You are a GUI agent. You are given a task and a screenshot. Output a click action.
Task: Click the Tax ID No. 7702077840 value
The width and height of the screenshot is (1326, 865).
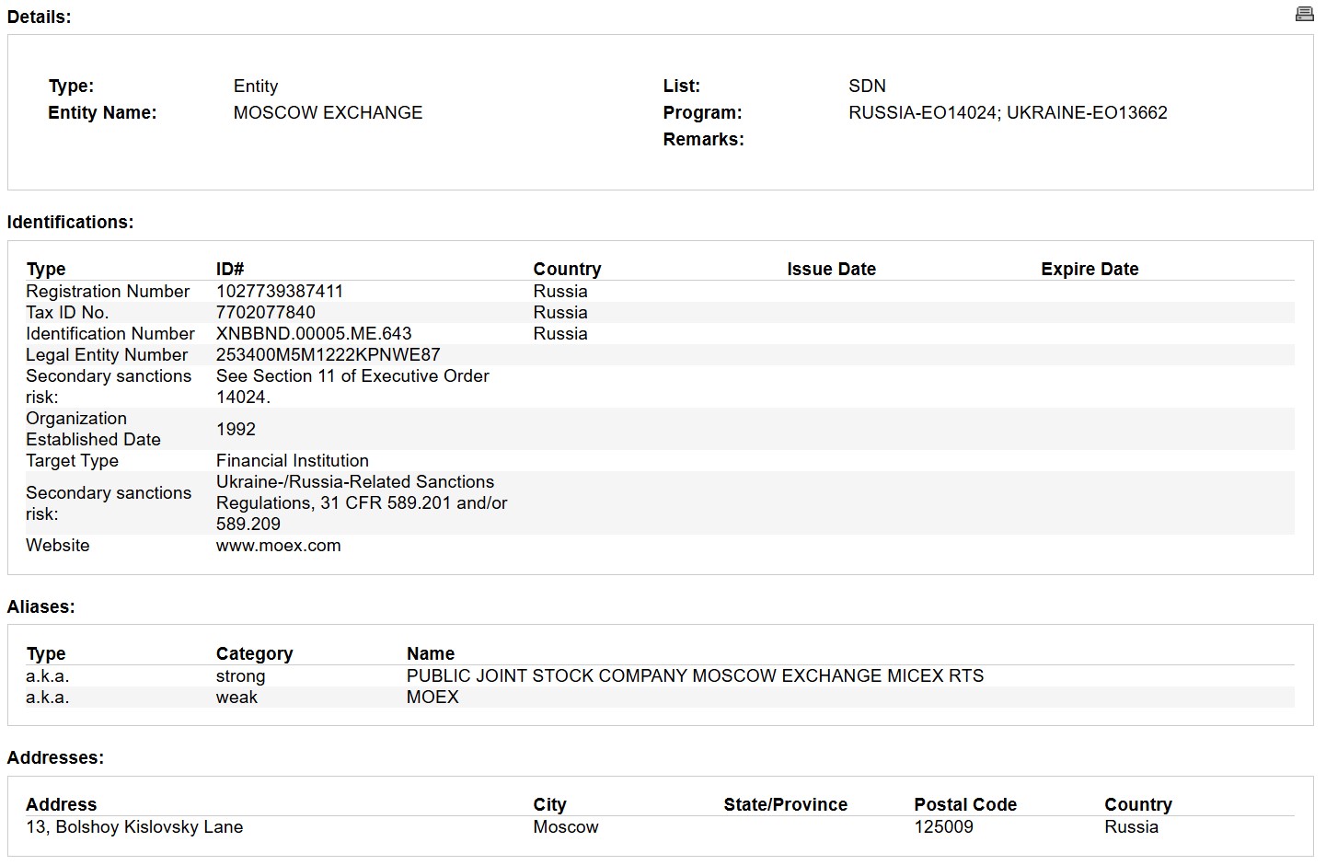coord(265,312)
